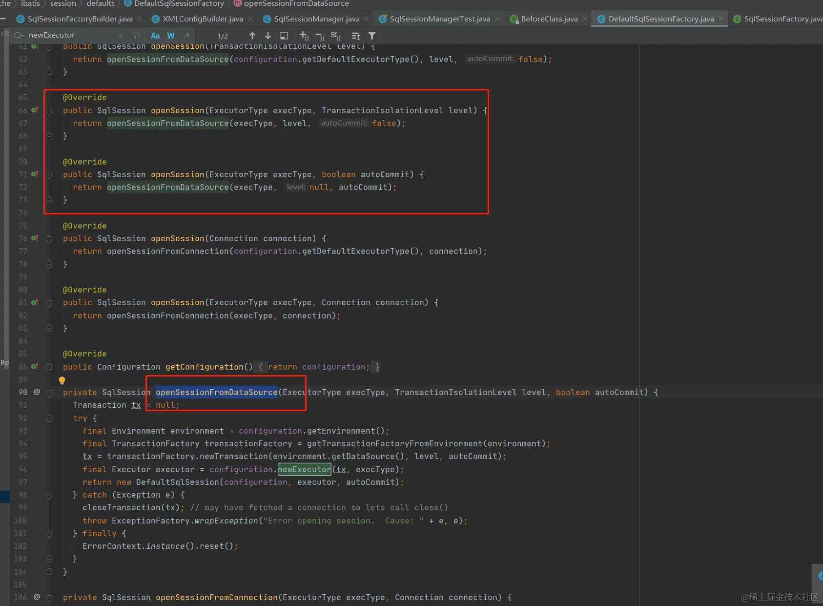This screenshot has height=606, width=823.
Task: Clear the newExecutor search text
Action: pyautogui.click(x=121, y=35)
